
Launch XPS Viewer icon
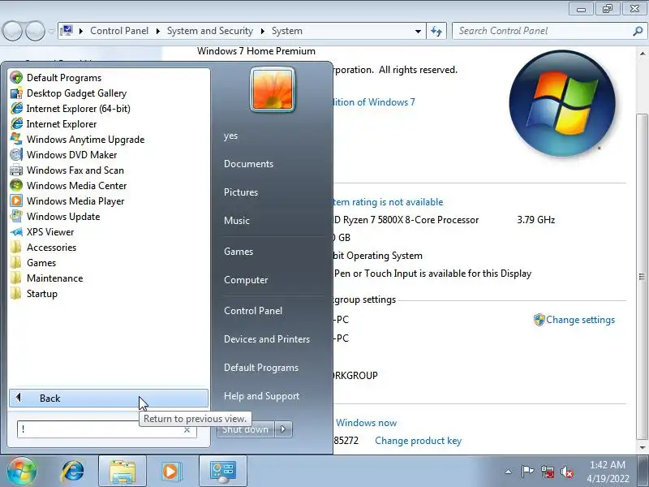16,232
